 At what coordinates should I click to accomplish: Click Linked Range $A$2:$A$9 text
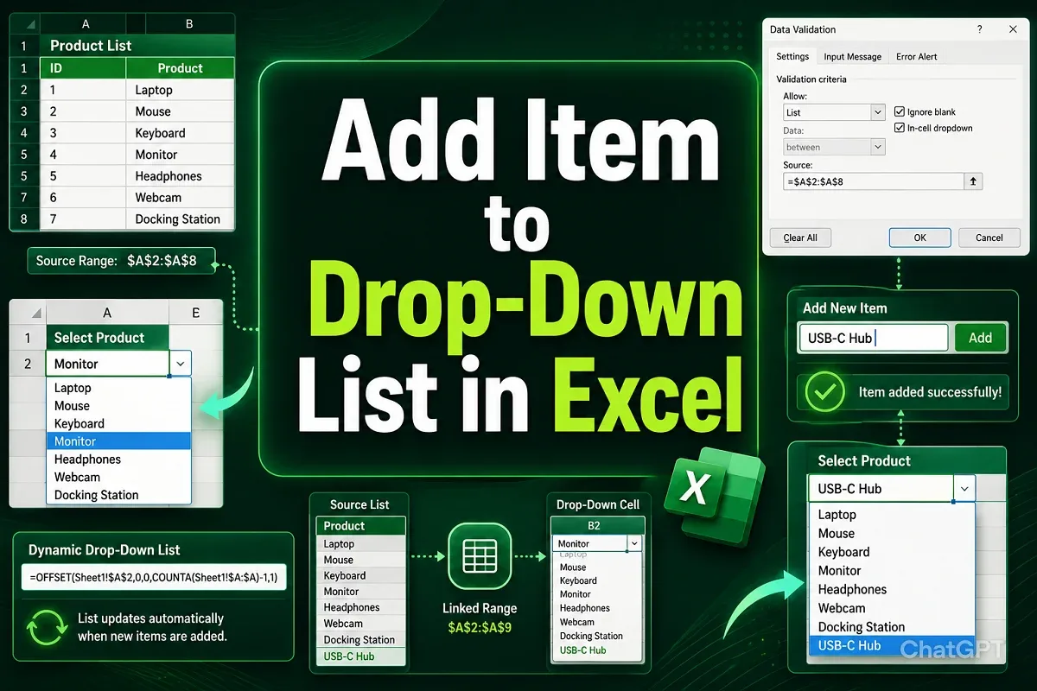click(480, 628)
